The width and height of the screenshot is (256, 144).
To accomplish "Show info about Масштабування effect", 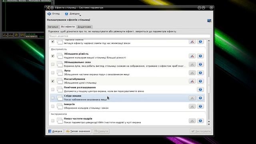I will 200,81.
